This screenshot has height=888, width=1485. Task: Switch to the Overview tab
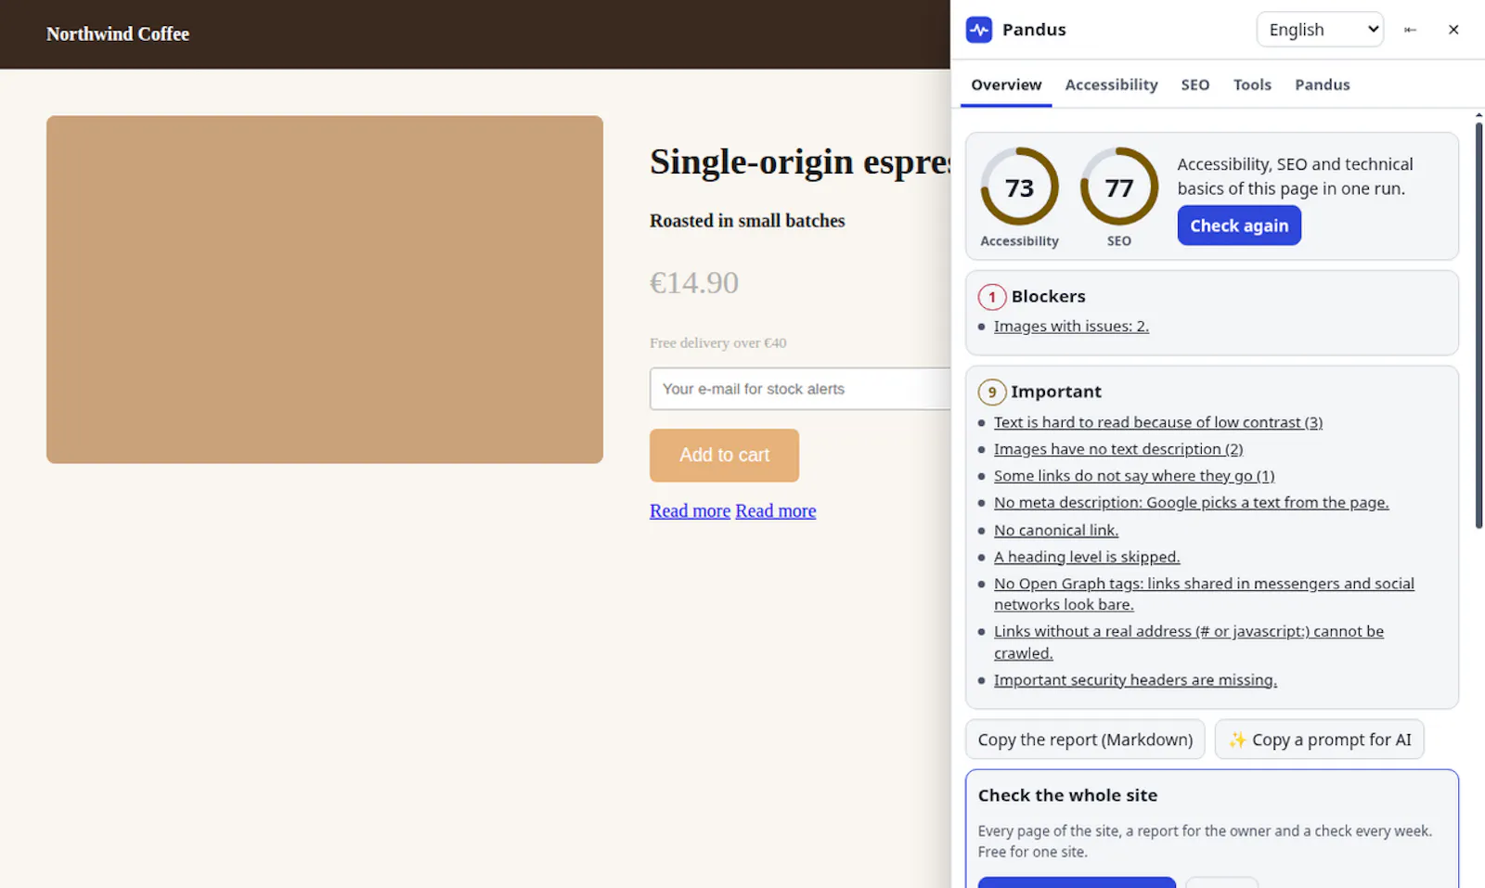tap(1006, 84)
